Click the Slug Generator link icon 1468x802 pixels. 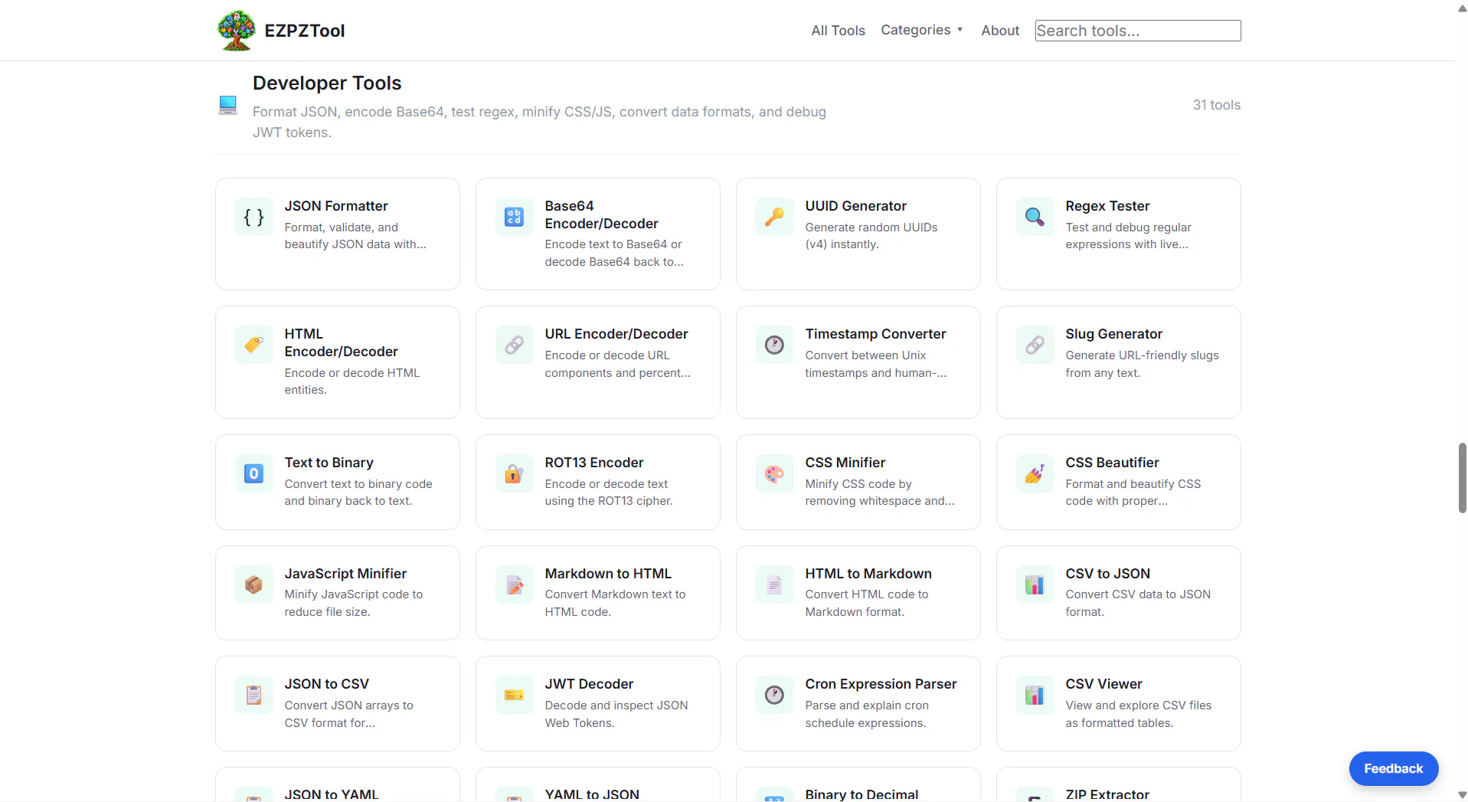pyautogui.click(x=1035, y=345)
